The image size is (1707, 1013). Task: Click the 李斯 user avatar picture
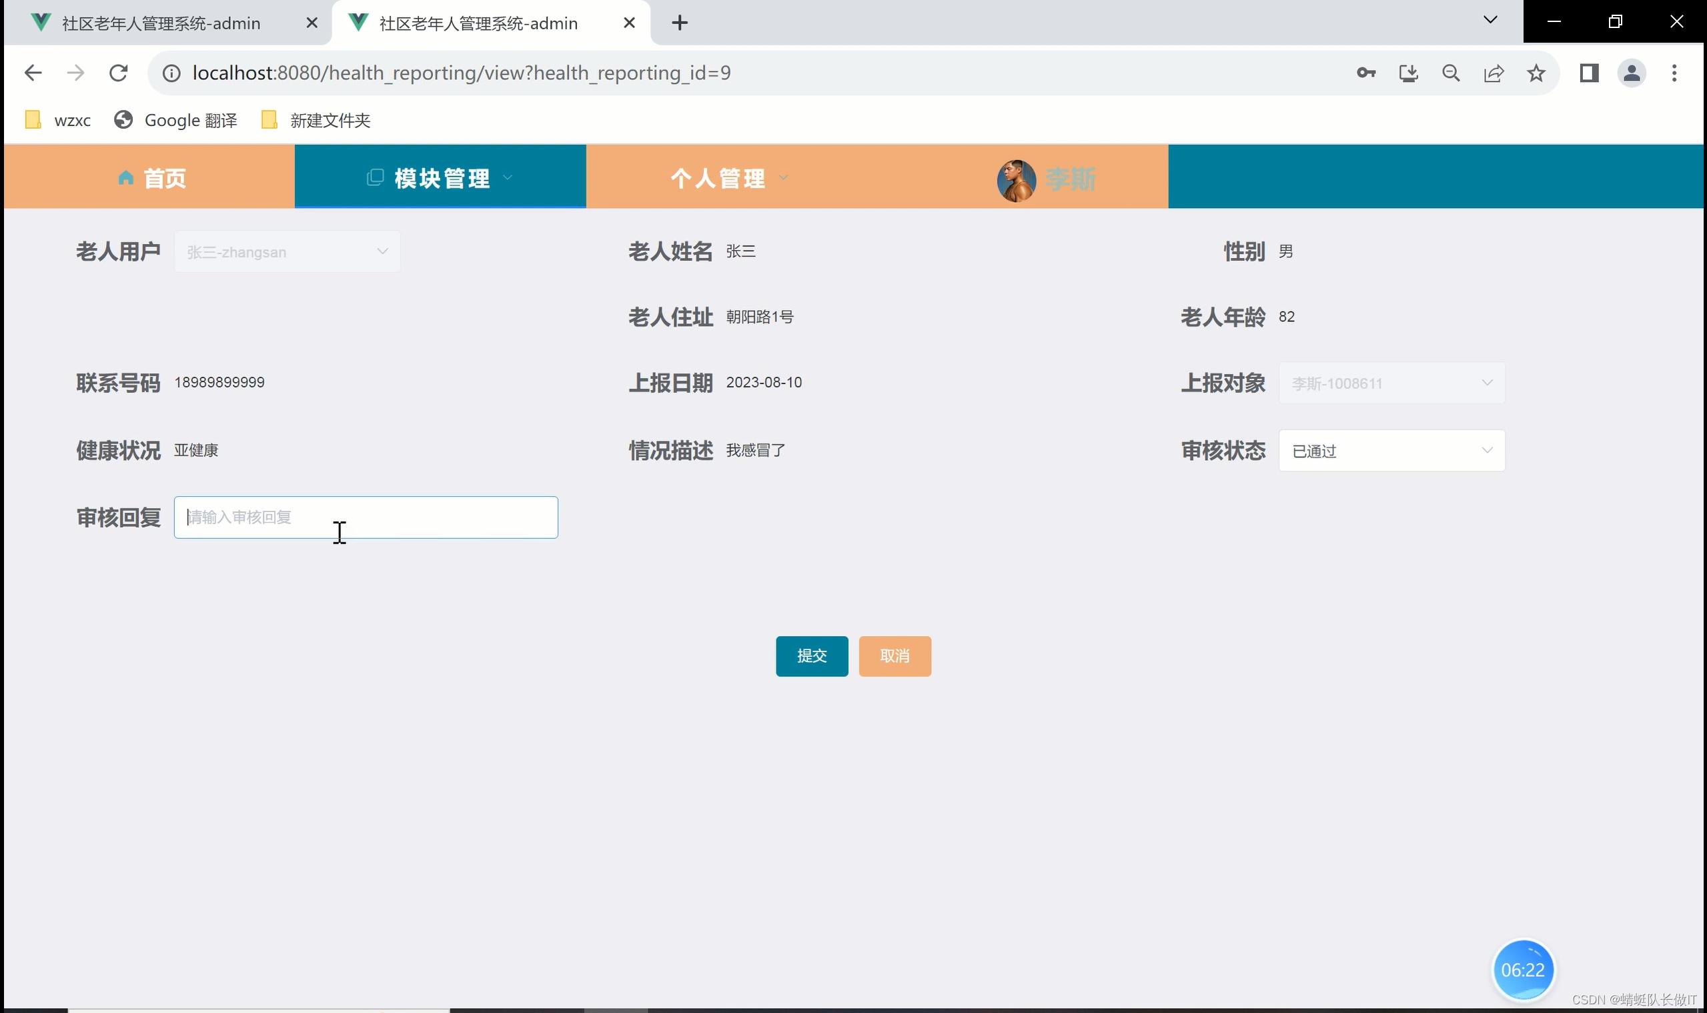click(1016, 180)
